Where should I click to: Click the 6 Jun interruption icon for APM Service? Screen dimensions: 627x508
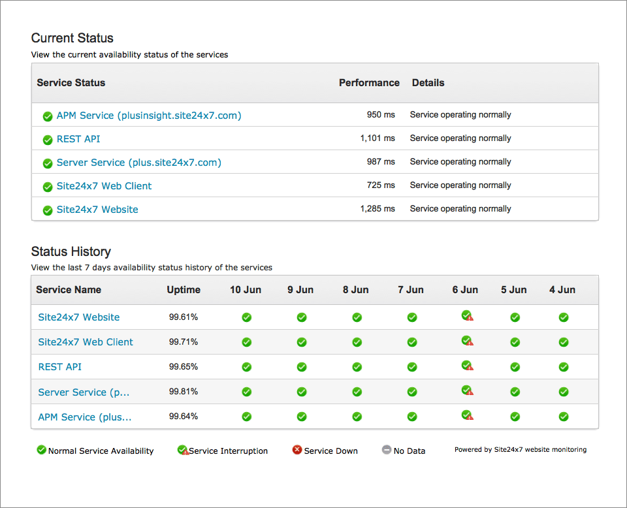466,417
